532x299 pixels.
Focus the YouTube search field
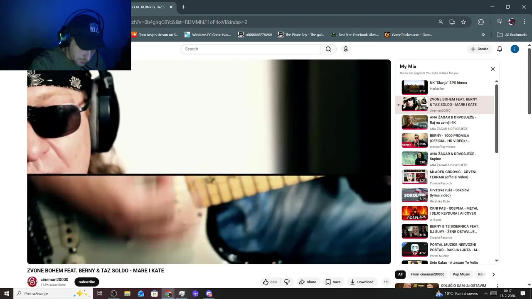(x=250, y=49)
